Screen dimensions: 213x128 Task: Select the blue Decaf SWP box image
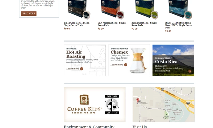click(180, 10)
